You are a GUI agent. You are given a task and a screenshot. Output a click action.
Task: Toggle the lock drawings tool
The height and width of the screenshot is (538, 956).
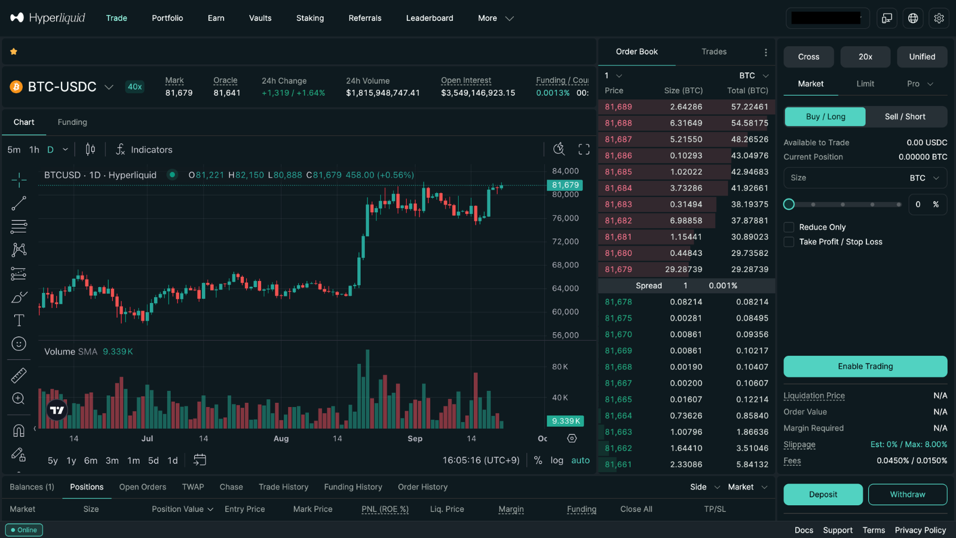(x=19, y=454)
